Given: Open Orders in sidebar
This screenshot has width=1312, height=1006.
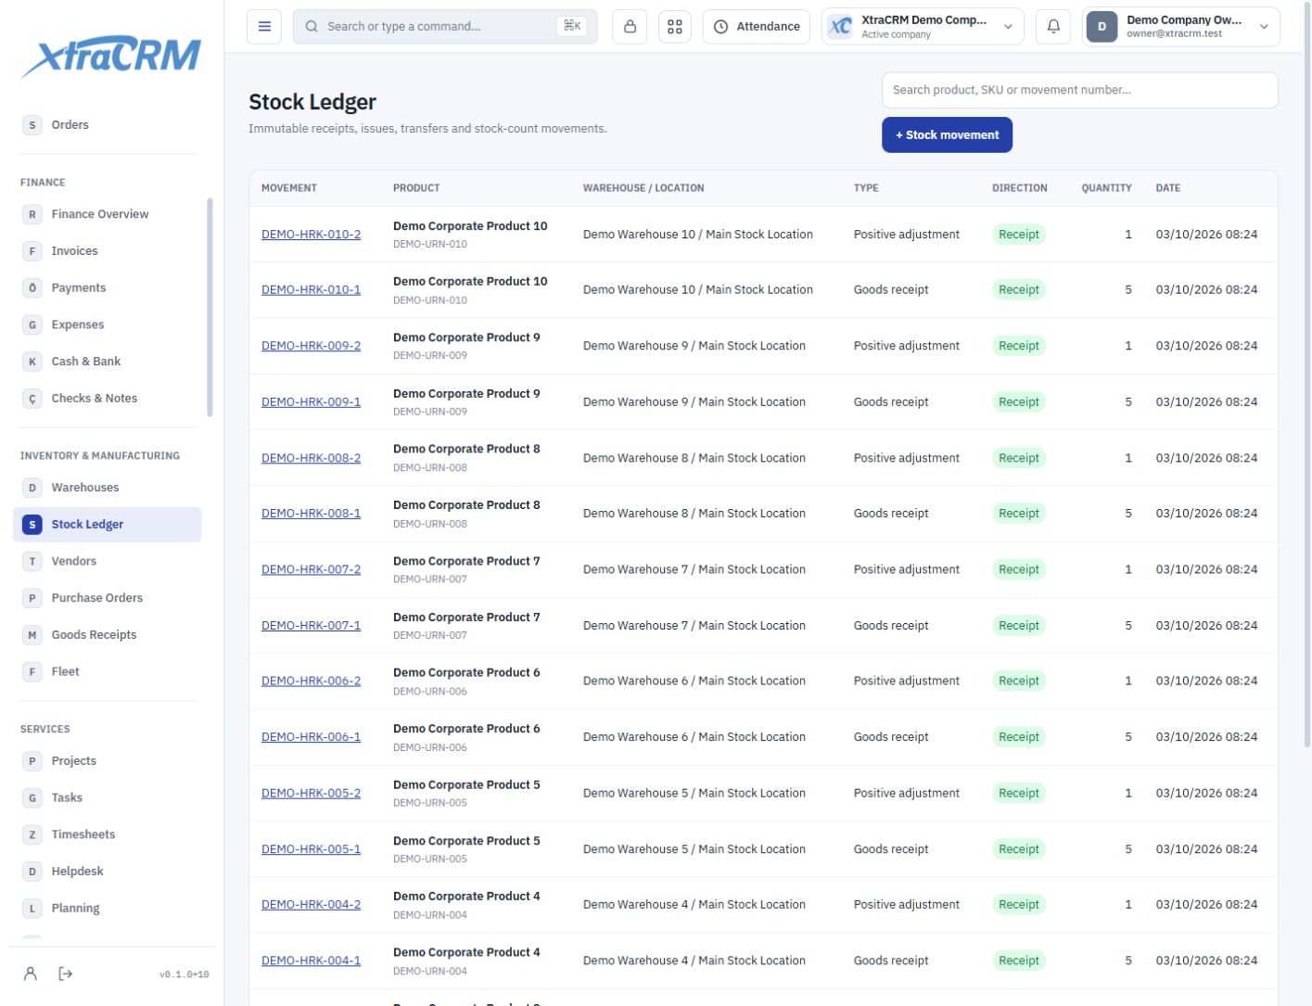Looking at the screenshot, I should pos(108,125).
